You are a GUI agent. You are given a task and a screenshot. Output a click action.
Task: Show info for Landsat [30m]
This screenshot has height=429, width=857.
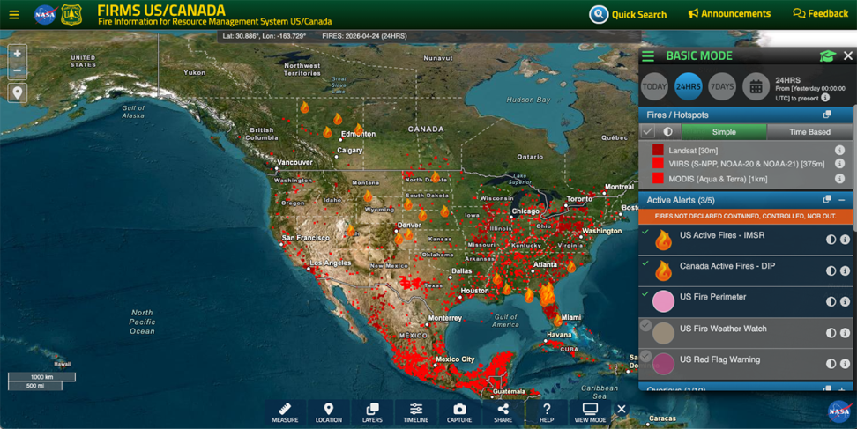coord(839,150)
